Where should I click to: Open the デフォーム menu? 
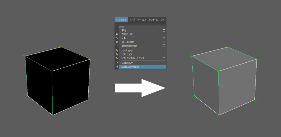pos(153,20)
